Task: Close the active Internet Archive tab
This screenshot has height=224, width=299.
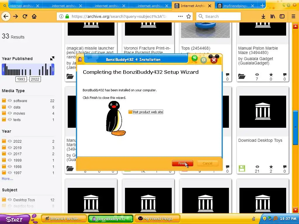Action: [x=210, y=6]
